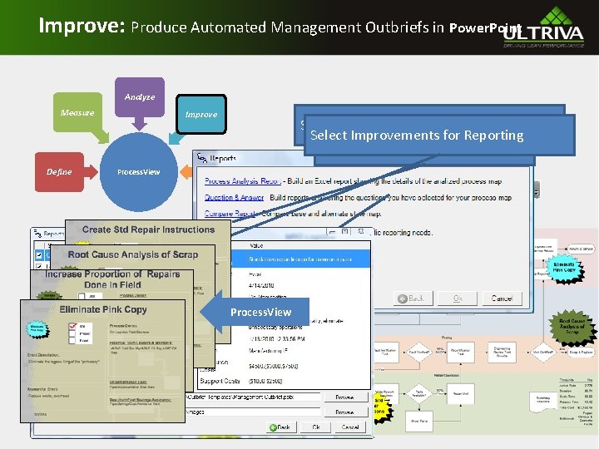Click the teal Improve callout
Viewport: 599px width, 449px height.
201,115
